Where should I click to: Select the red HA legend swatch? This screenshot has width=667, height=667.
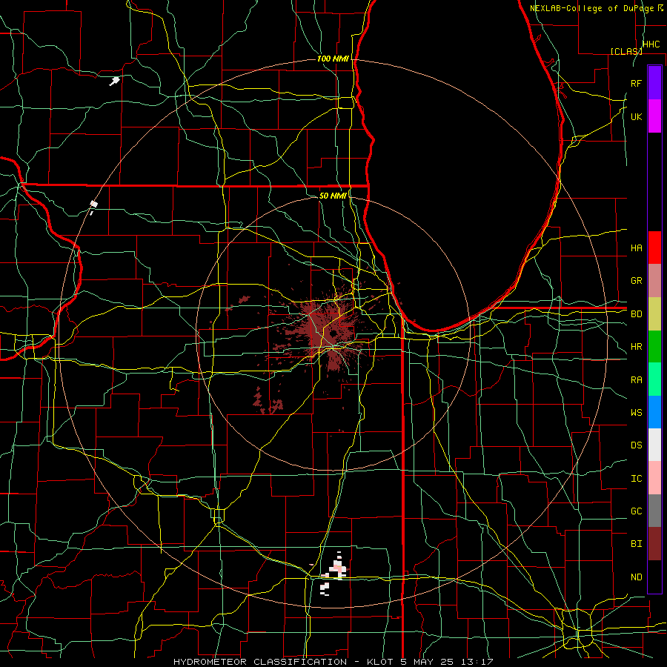pos(654,248)
